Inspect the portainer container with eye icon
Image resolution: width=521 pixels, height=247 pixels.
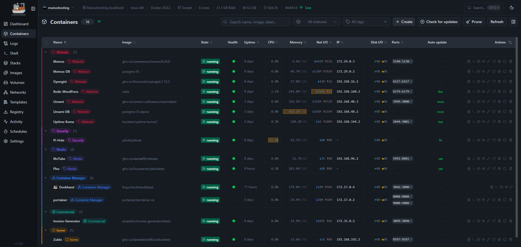tap(483, 200)
